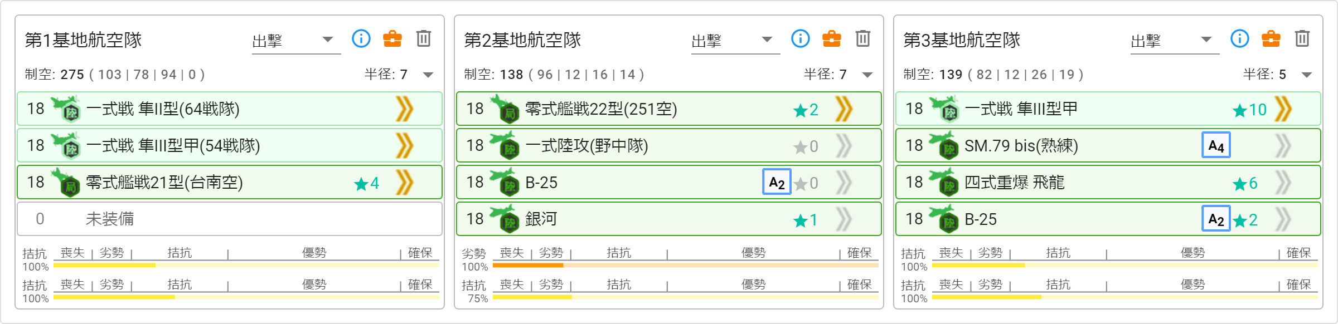Open info for 第1基地航空隊
Viewport: 1338px width, 324px height.
pyautogui.click(x=361, y=38)
